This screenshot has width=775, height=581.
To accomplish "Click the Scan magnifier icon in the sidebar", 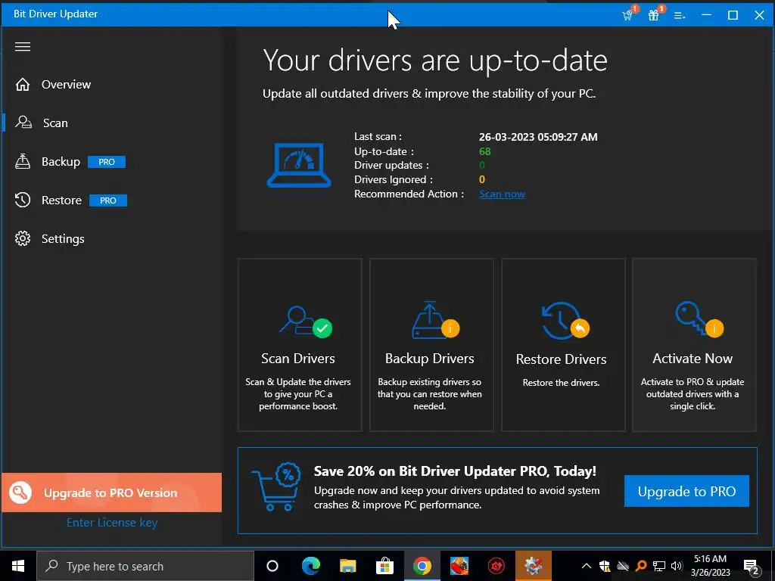I will pyautogui.click(x=23, y=123).
